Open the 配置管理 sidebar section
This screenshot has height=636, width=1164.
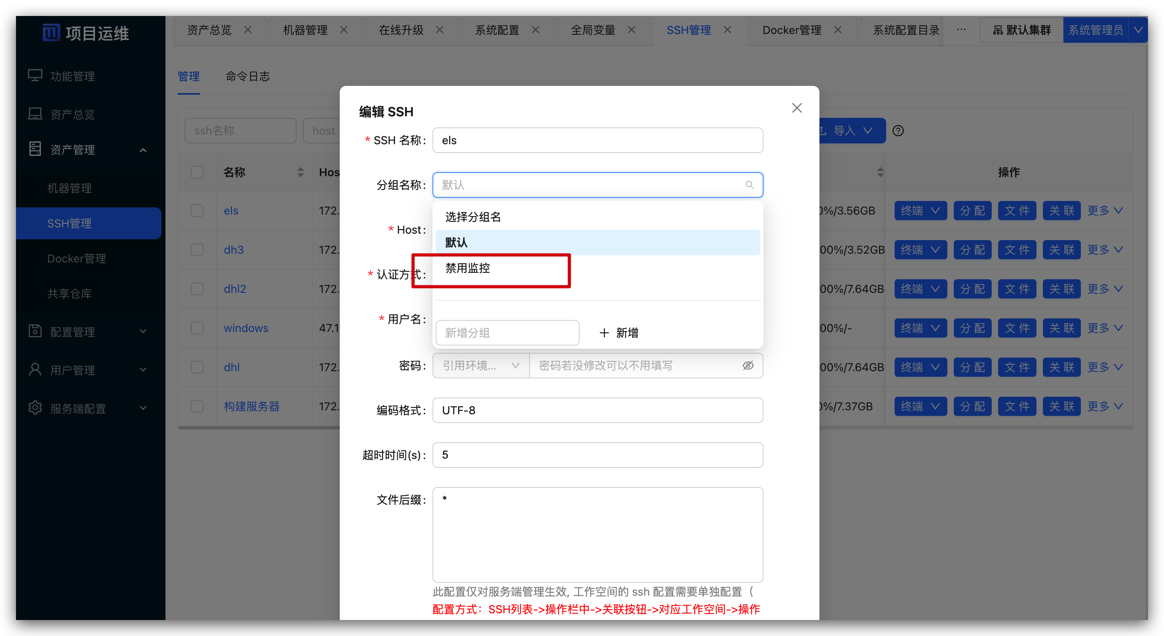click(72, 332)
